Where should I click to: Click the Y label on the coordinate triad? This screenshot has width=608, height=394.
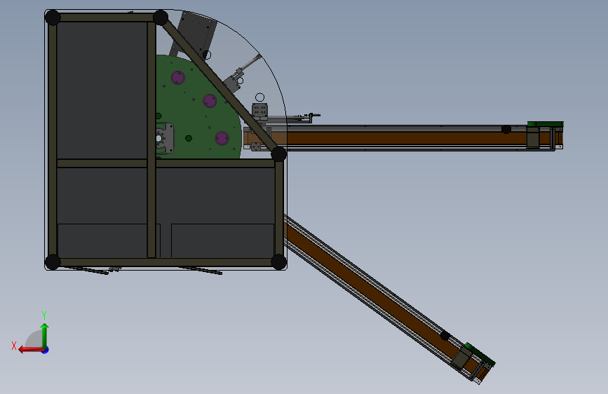pyautogui.click(x=44, y=315)
